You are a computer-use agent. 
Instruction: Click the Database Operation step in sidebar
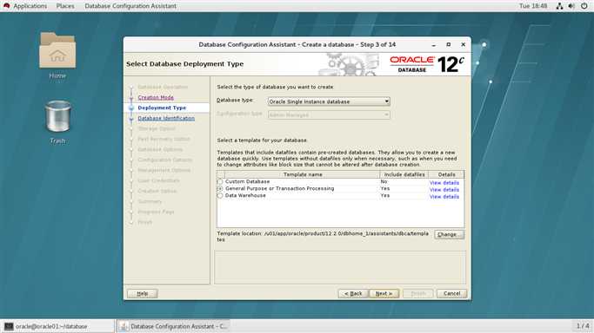point(163,87)
